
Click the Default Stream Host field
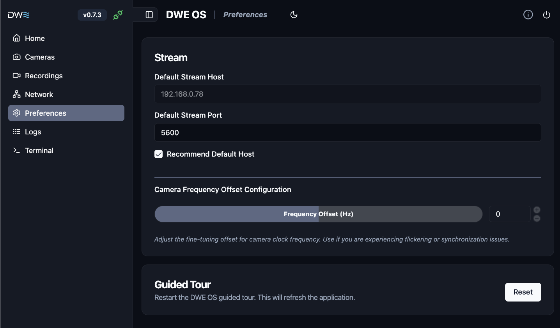click(347, 94)
